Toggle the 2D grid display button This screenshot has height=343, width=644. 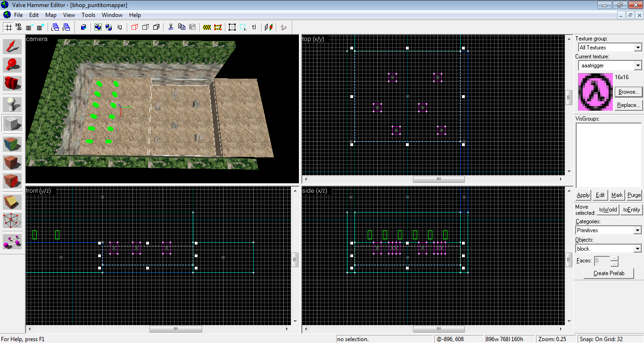pyautogui.click(x=8, y=27)
